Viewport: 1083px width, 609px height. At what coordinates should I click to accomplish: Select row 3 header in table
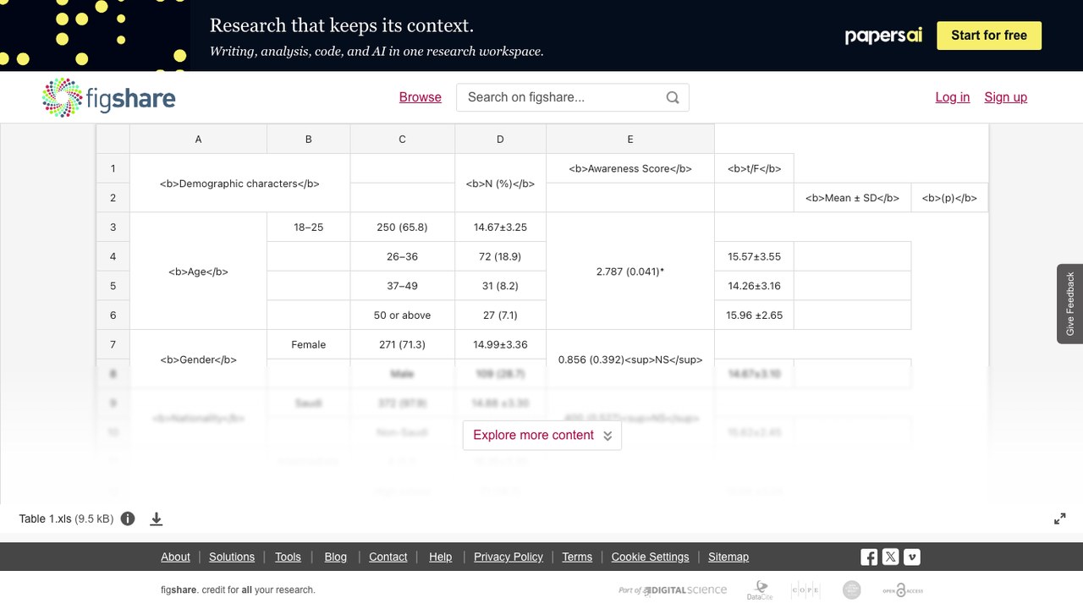(113, 228)
